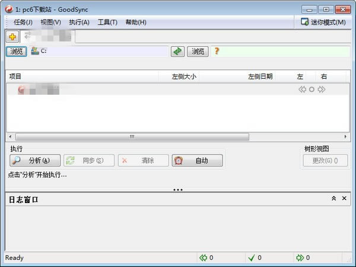Set row direction to right arrow

click(322, 89)
